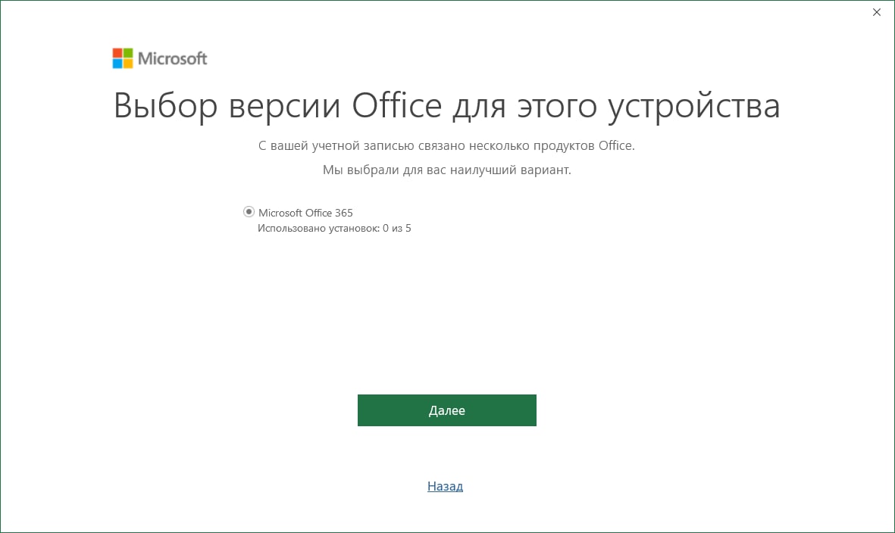Click the heading 'Выбор версии Office для этого устройства'
This screenshot has width=895, height=533.
[x=447, y=105]
